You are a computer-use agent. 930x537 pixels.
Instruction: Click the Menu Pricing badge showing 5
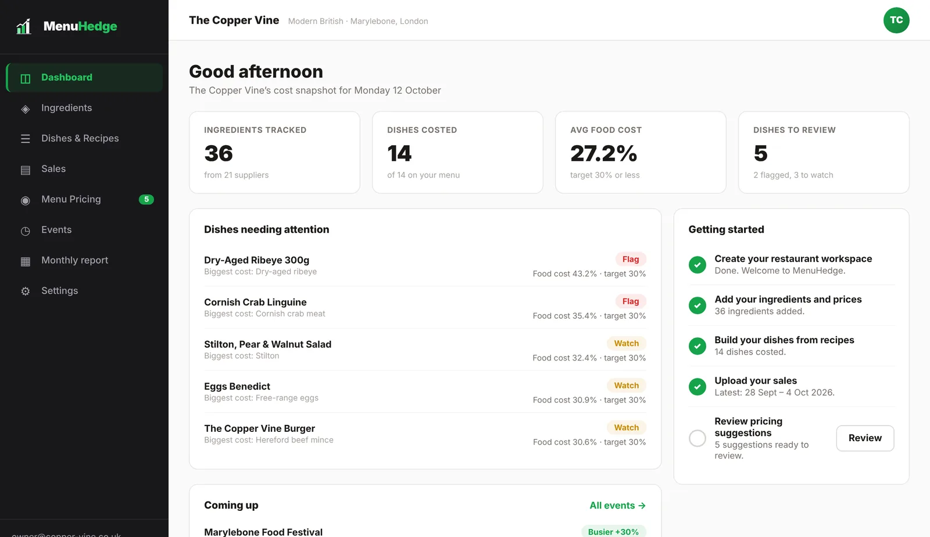[x=146, y=200]
